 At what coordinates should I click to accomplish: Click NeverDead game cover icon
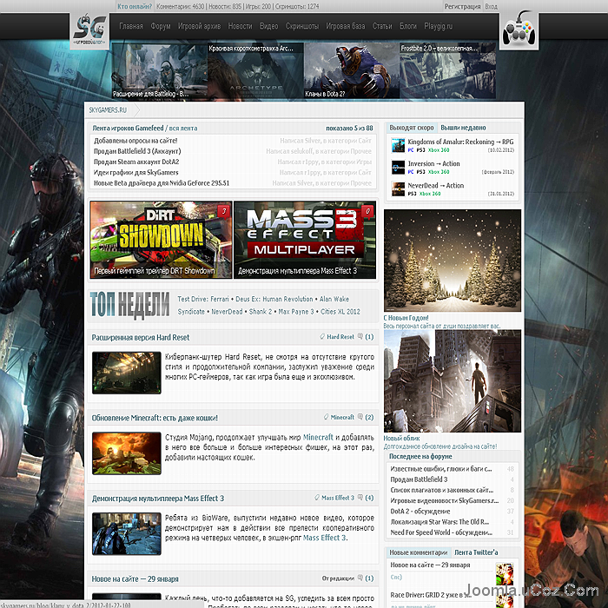pyautogui.click(x=398, y=189)
